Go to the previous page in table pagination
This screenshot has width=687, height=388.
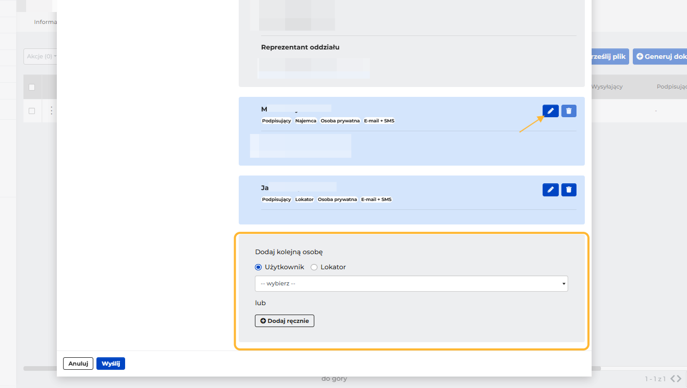pyautogui.click(x=672, y=379)
